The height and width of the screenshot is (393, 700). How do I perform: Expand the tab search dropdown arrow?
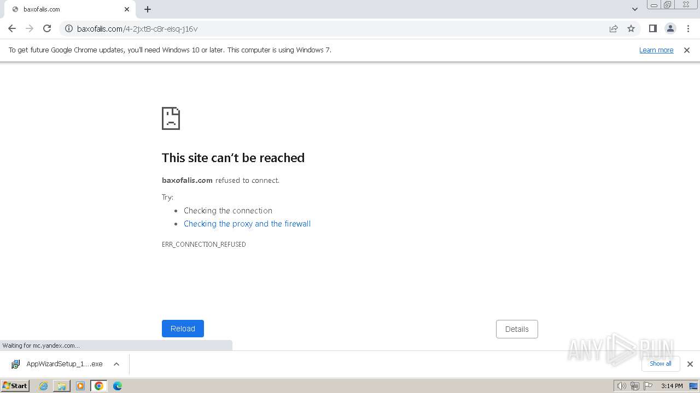634,9
